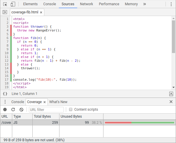
Task: Close the Coverage drawer tab
Action: click(45, 102)
